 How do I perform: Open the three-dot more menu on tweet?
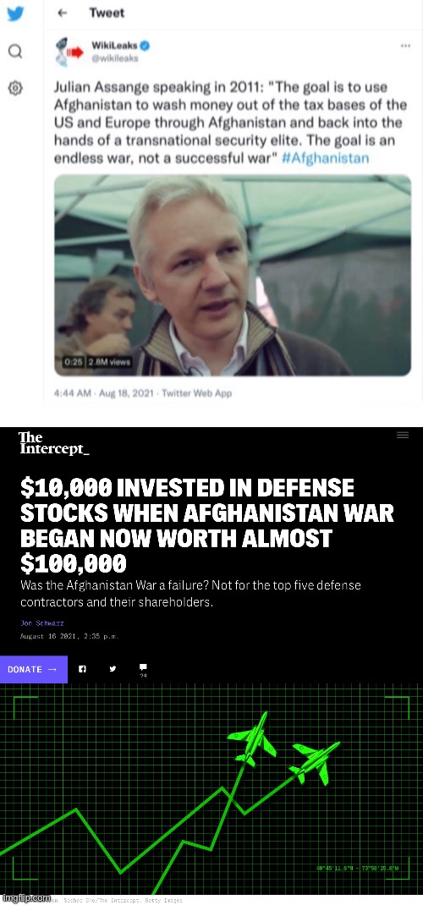(x=405, y=46)
